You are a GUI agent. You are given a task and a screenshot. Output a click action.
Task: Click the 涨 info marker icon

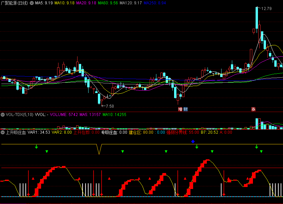tap(253, 109)
